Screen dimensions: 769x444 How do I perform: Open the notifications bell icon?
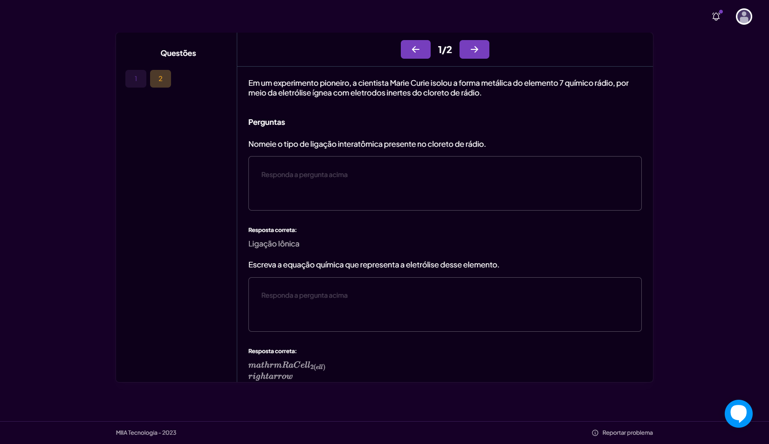point(716,16)
